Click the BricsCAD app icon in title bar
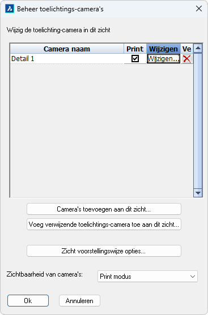Screen dimensions: 208x315 pyautogui.click(x=10, y=9)
